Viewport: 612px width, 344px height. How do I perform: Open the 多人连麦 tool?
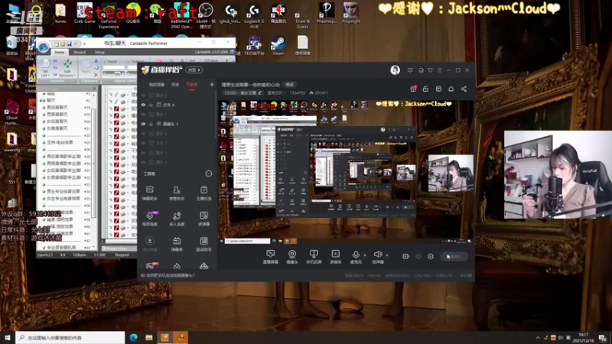pos(177,219)
